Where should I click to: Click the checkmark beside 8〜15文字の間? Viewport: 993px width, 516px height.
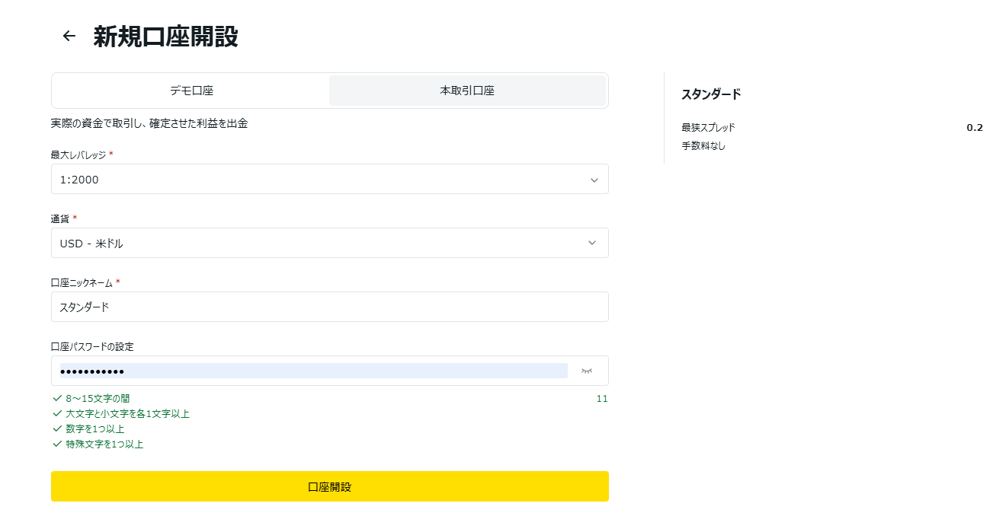click(x=57, y=398)
